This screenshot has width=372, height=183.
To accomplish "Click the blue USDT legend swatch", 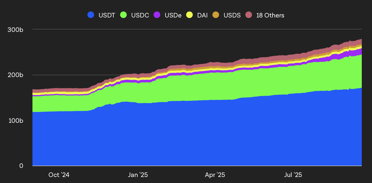I will point(91,15).
